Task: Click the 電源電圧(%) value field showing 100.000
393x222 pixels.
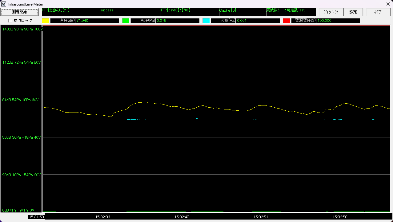Action: click(338, 21)
